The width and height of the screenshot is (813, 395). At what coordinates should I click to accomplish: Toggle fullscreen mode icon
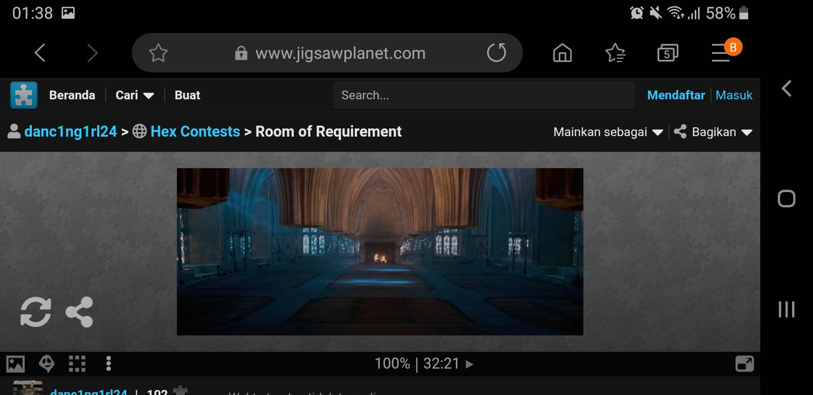[x=744, y=364]
